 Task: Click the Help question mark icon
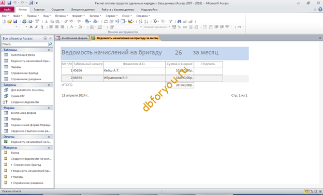click(x=320, y=9)
